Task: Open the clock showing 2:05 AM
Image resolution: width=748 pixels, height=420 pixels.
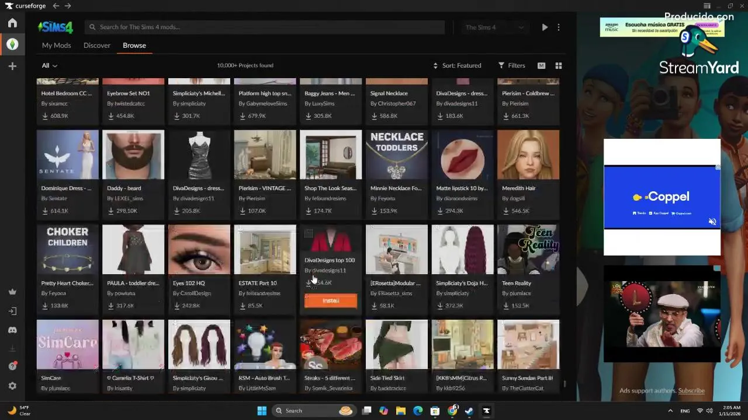Action: [x=731, y=411]
